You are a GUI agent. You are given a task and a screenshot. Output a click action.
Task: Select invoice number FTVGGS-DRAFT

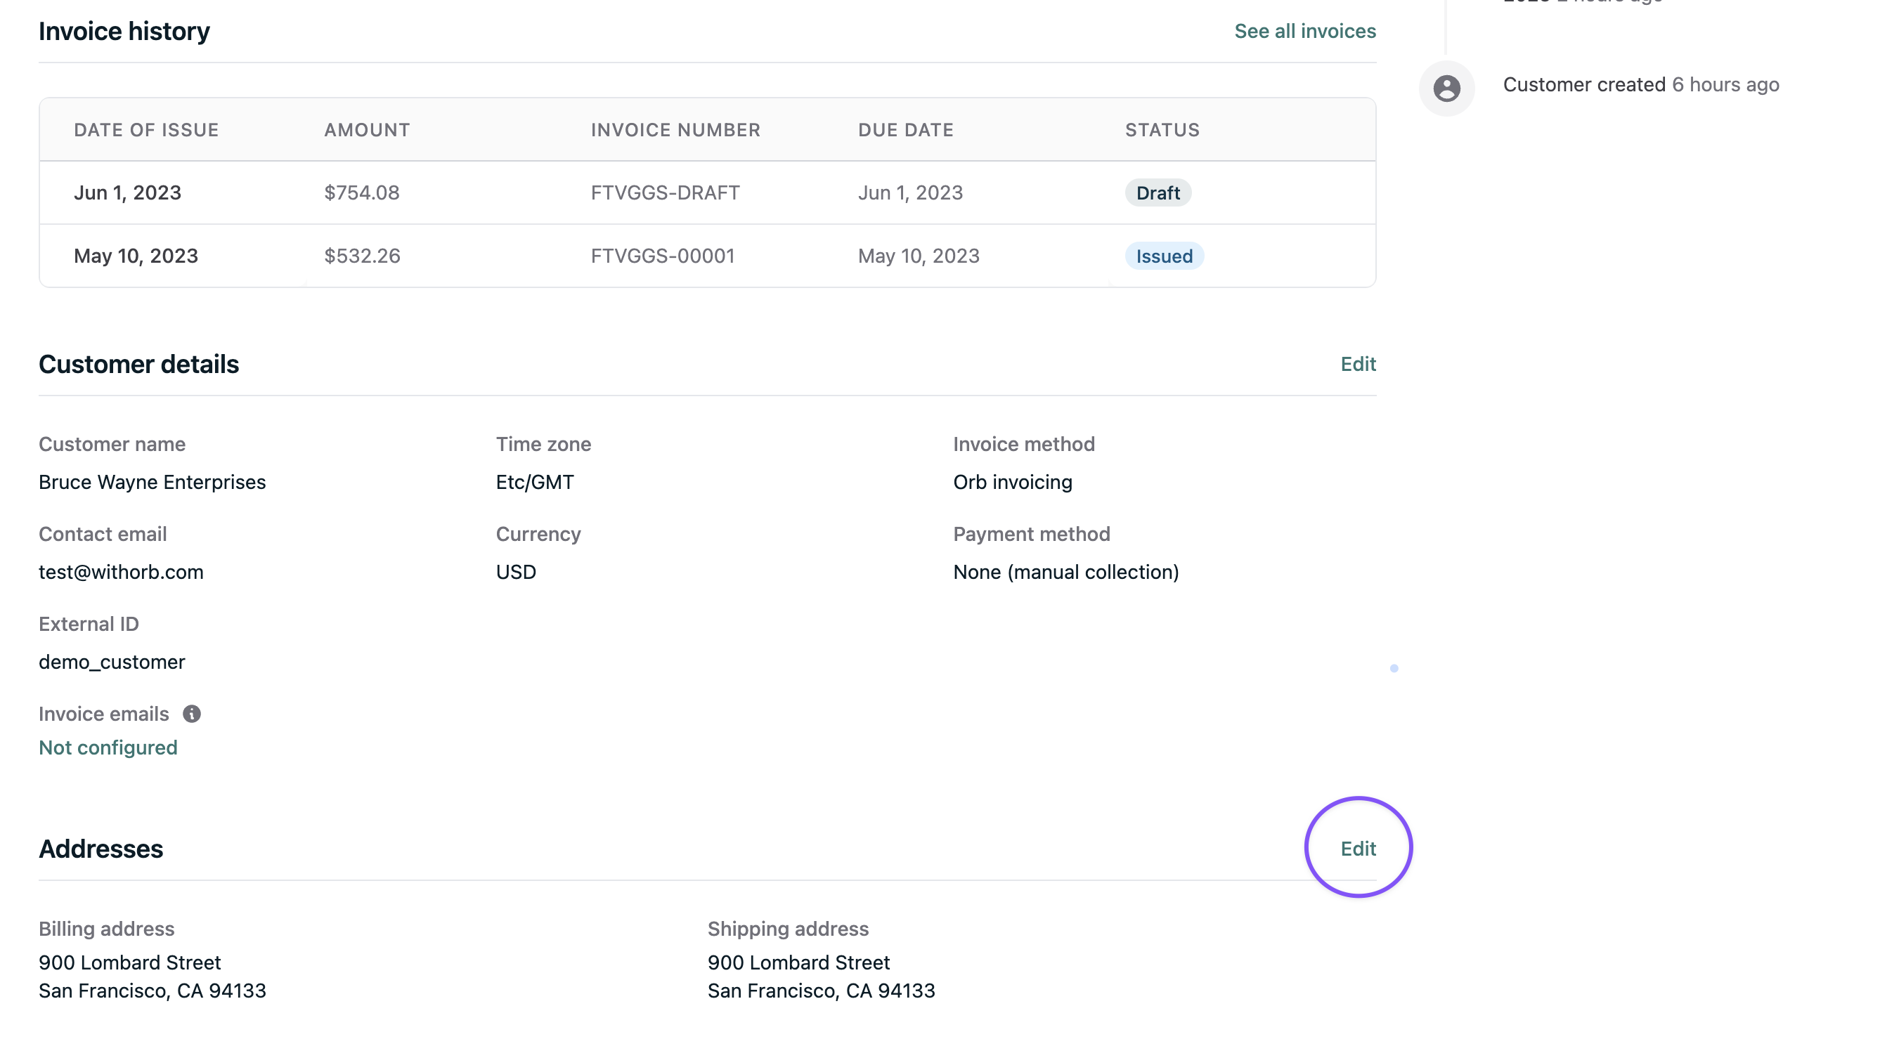click(x=665, y=192)
